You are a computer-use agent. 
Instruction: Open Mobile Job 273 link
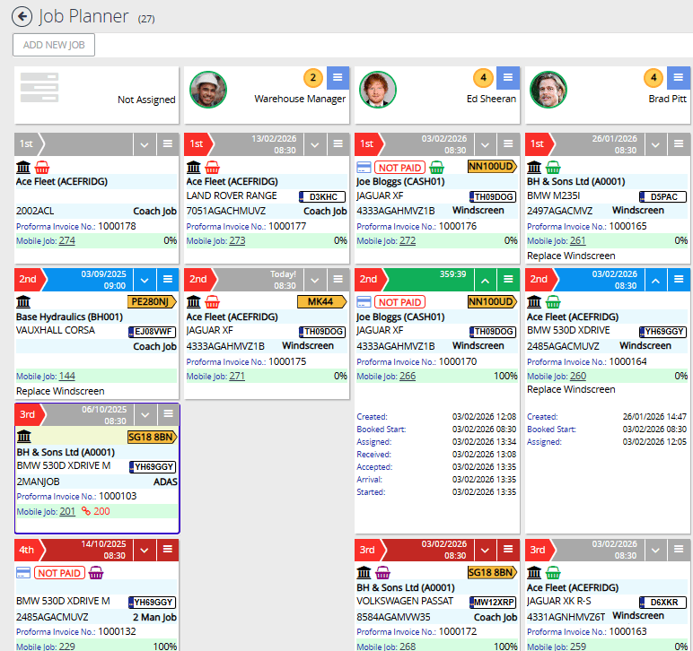tap(237, 241)
